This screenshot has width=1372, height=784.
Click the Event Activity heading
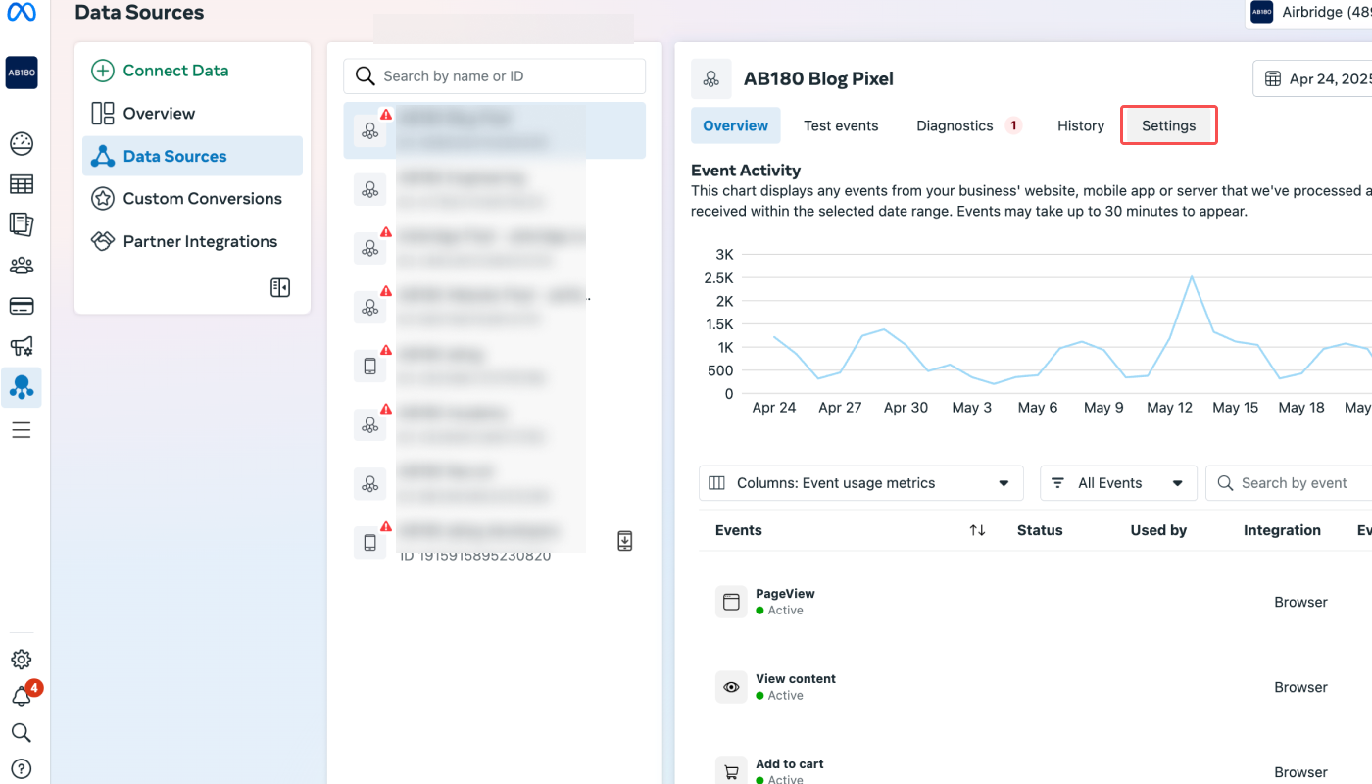pos(746,171)
